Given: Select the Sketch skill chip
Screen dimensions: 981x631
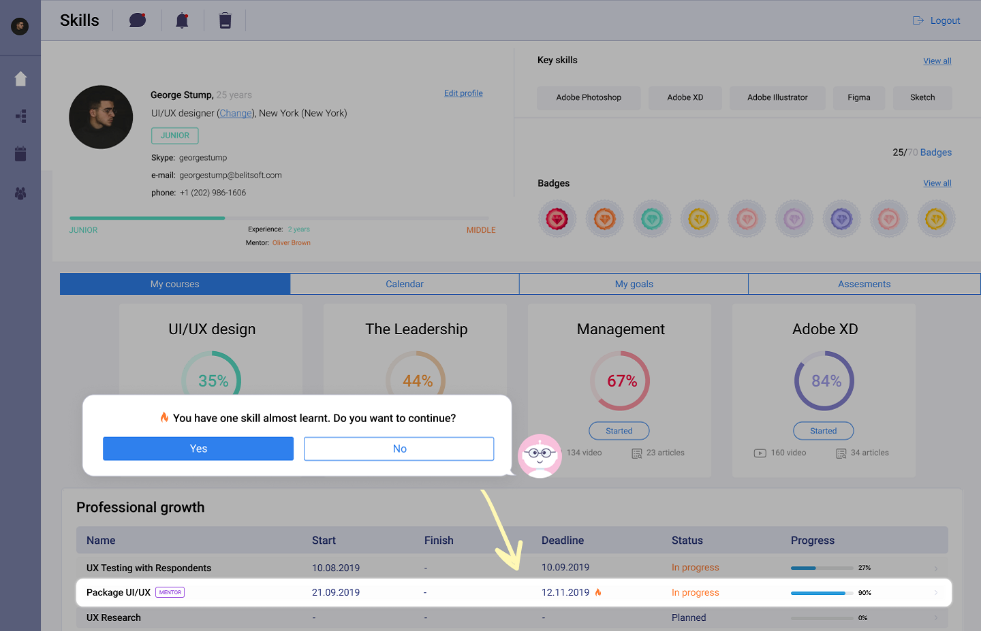Looking at the screenshot, I should pyautogui.click(x=922, y=97).
